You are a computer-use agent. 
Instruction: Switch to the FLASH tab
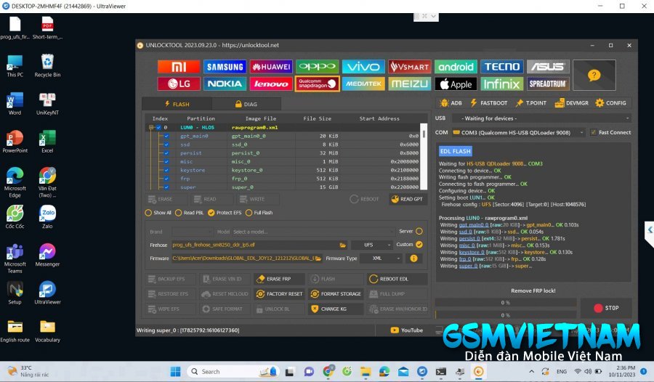[x=177, y=104]
